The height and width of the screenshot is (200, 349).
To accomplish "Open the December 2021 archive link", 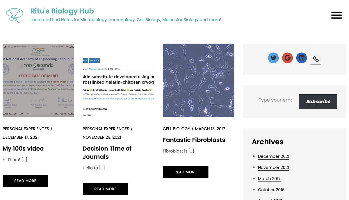I will (x=274, y=156).
